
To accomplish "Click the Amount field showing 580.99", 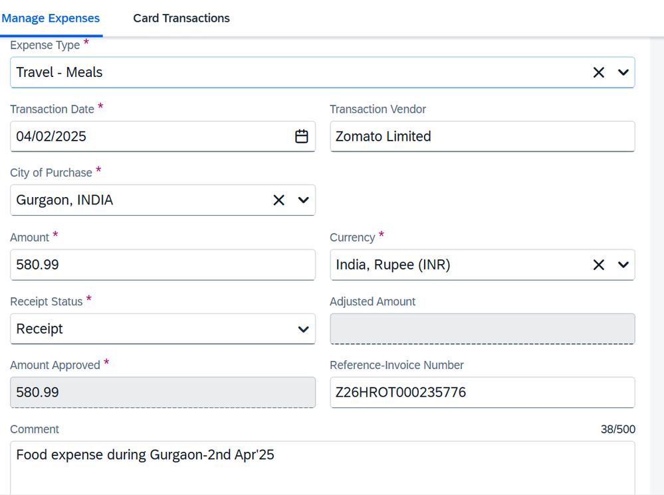I will click(x=163, y=265).
